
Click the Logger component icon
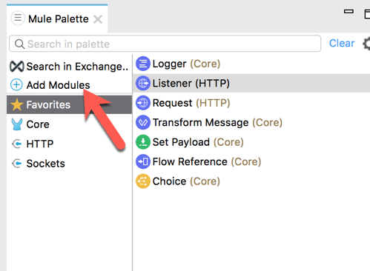[143, 64]
